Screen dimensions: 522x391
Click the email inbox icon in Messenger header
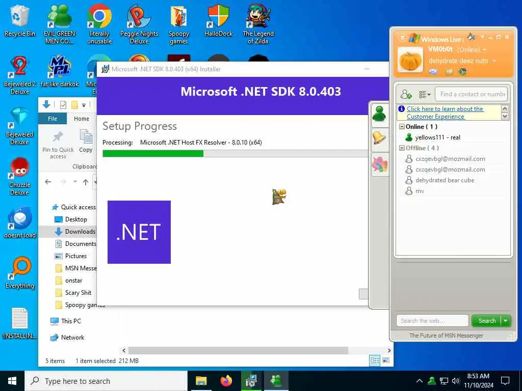pos(433,71)
